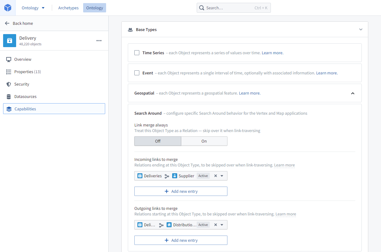Open the Deliveries–Supplier link dropdown arrow
381x252 pixels.
(x=222, y=176)
